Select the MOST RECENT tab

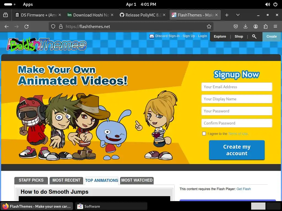(66, 180)
